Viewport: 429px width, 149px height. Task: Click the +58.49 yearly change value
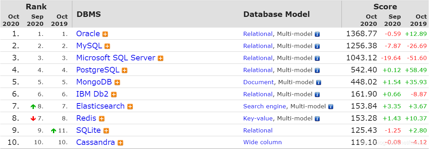pyautogui.click(x=416, y=70)
